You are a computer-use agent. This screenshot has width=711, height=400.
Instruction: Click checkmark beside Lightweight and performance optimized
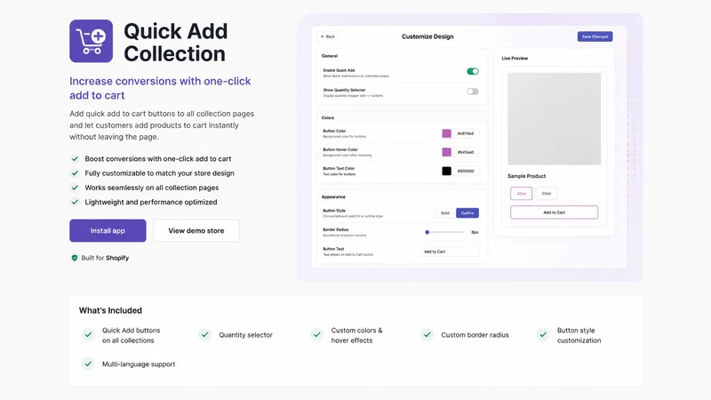click(75, 202)
